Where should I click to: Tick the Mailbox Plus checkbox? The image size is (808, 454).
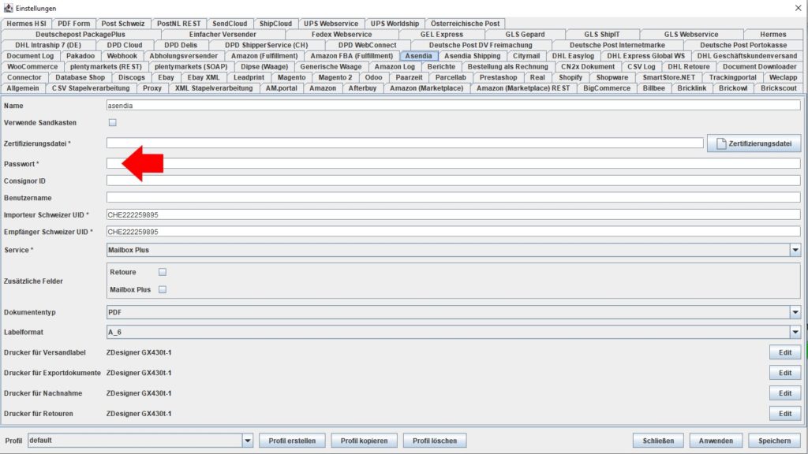(x=163, y=289)
